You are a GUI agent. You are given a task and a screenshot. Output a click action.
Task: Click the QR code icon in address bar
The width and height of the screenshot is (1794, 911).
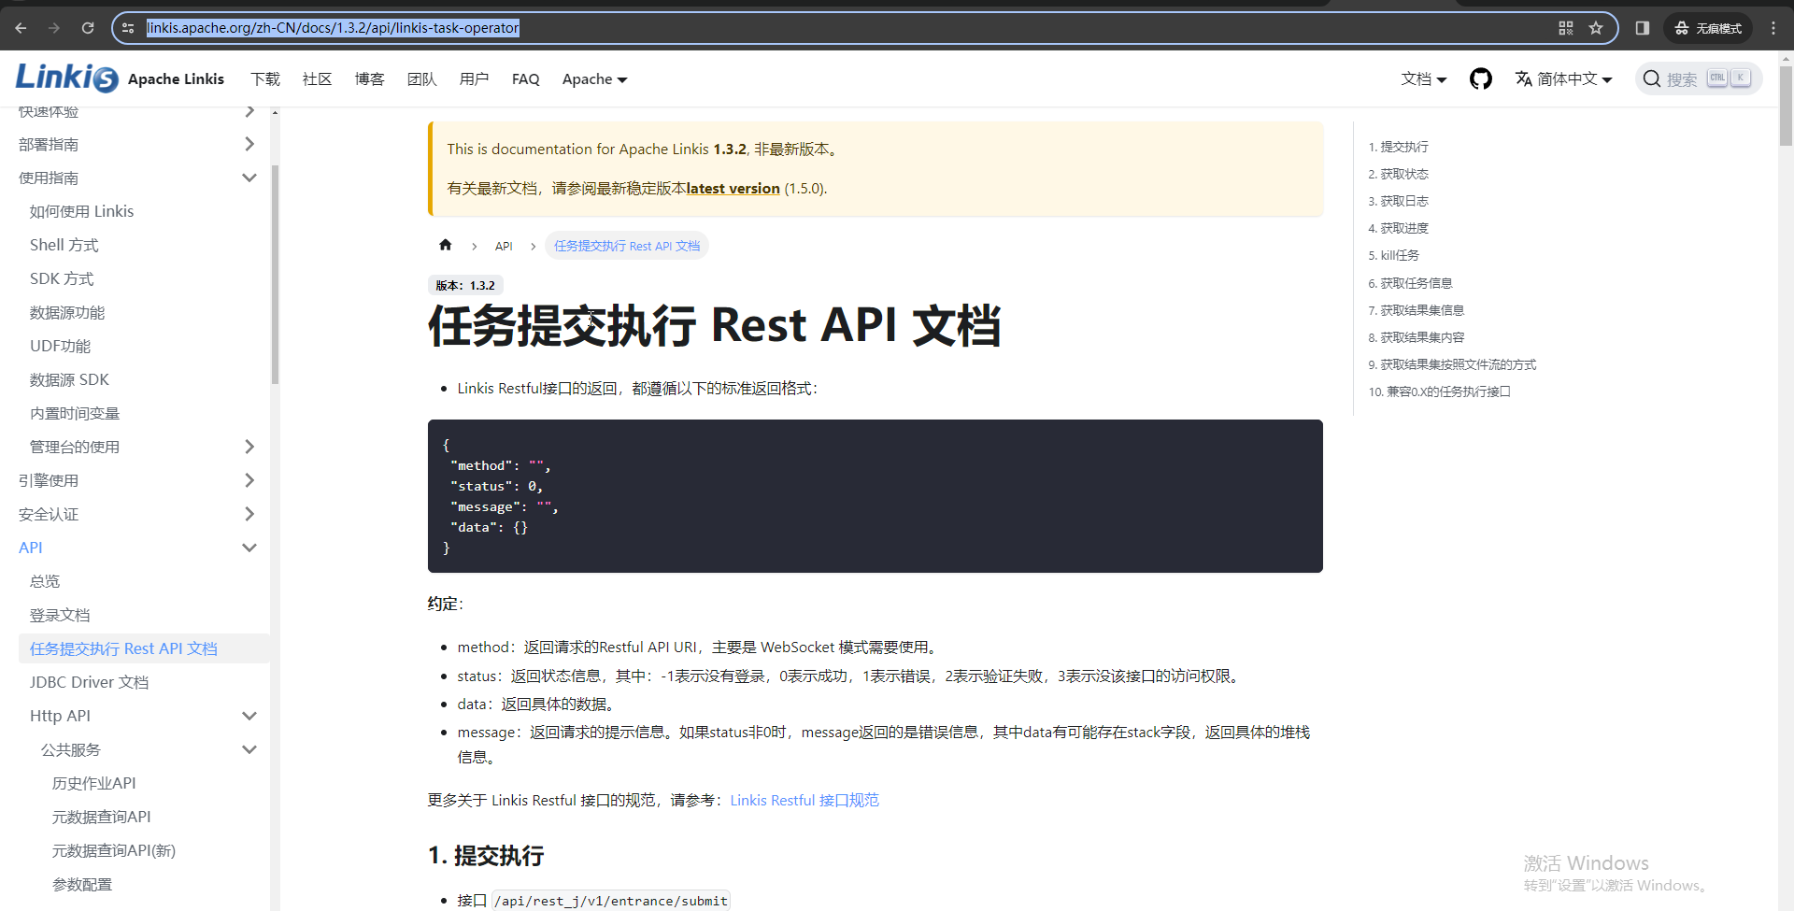(x=1566, y=28)
